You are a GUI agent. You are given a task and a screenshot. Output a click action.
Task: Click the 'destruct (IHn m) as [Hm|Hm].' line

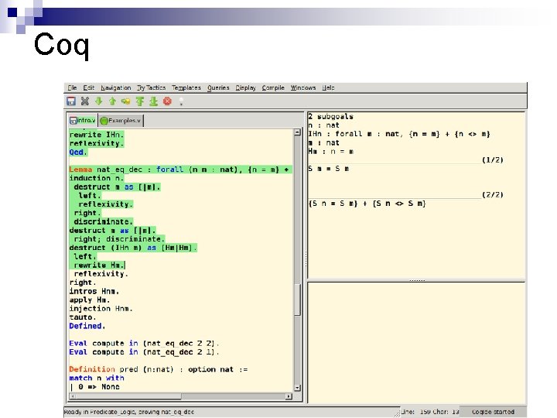pos(133,248)
